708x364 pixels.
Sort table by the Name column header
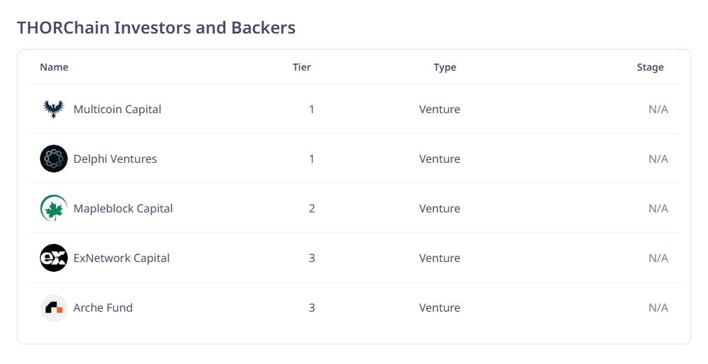(x=55, y=67)
